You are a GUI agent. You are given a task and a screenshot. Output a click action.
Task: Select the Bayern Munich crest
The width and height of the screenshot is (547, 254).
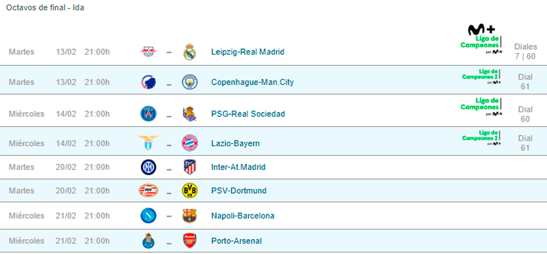click(190, 143)
